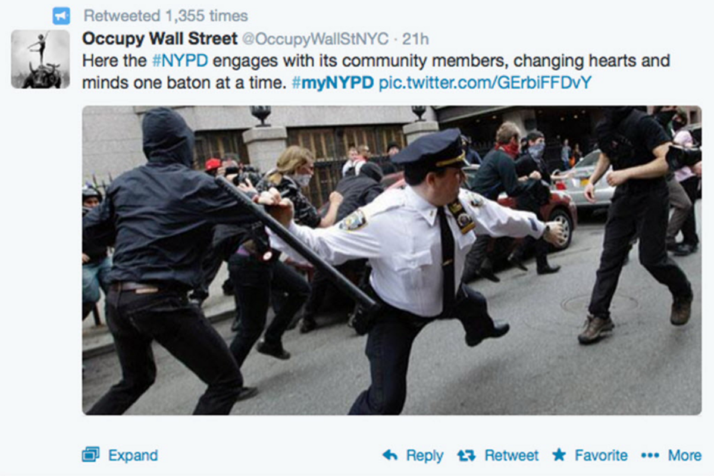
Task: Click the Retweeted 1,355 times text
Action: click(166, 15)
